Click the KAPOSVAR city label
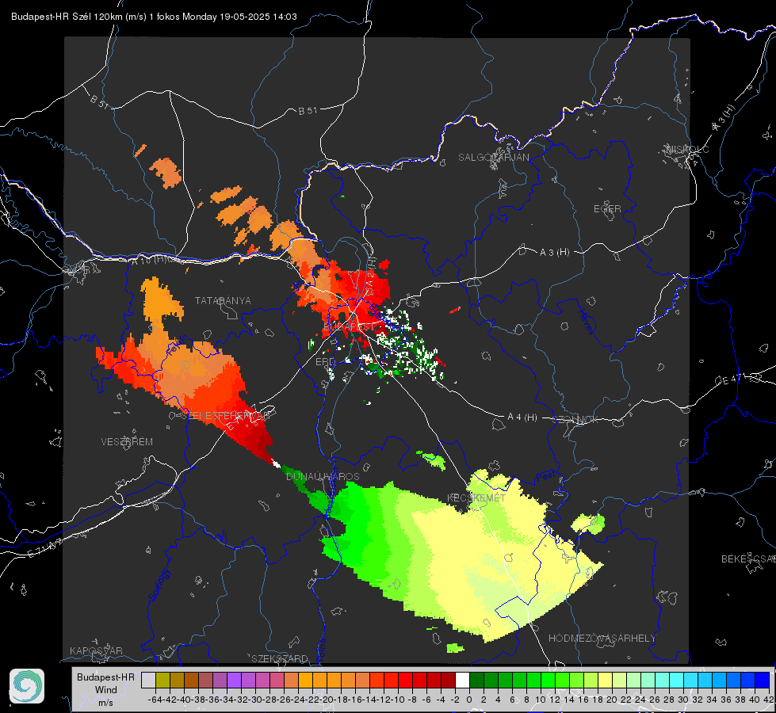This screenshot has height=713, width=776. (96, 650)
